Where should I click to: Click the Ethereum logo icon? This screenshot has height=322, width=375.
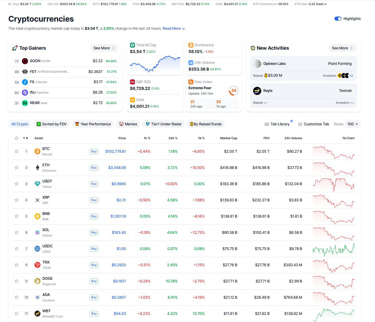coord(37,168)
